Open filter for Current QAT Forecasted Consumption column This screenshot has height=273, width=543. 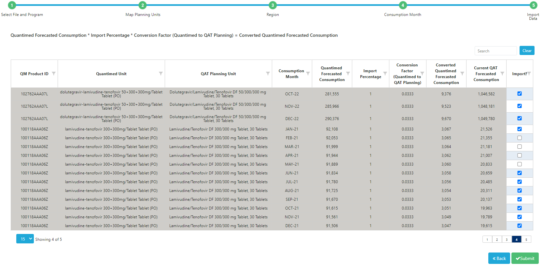[502, 74]
